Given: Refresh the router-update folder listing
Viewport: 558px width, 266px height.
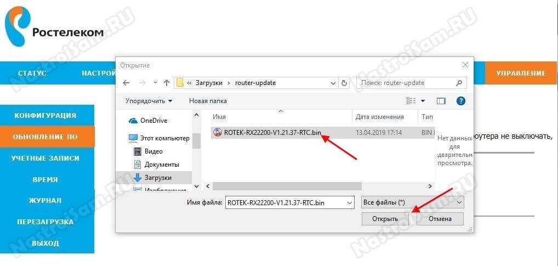Looking at the screenshot, I should coord(344,83).
